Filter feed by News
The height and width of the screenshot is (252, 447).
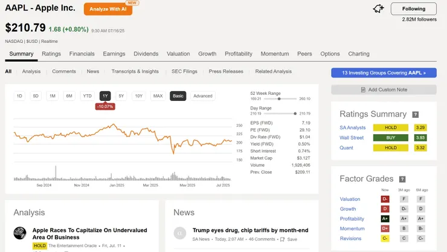93,71
